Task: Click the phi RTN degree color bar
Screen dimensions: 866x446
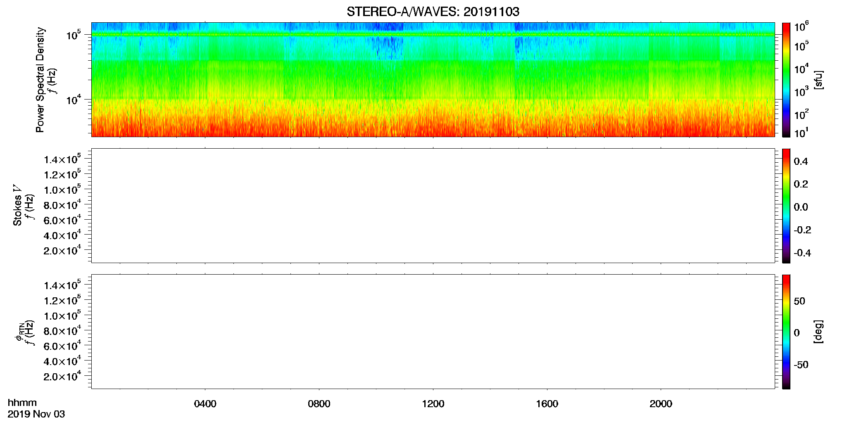Action: (786, 332)
